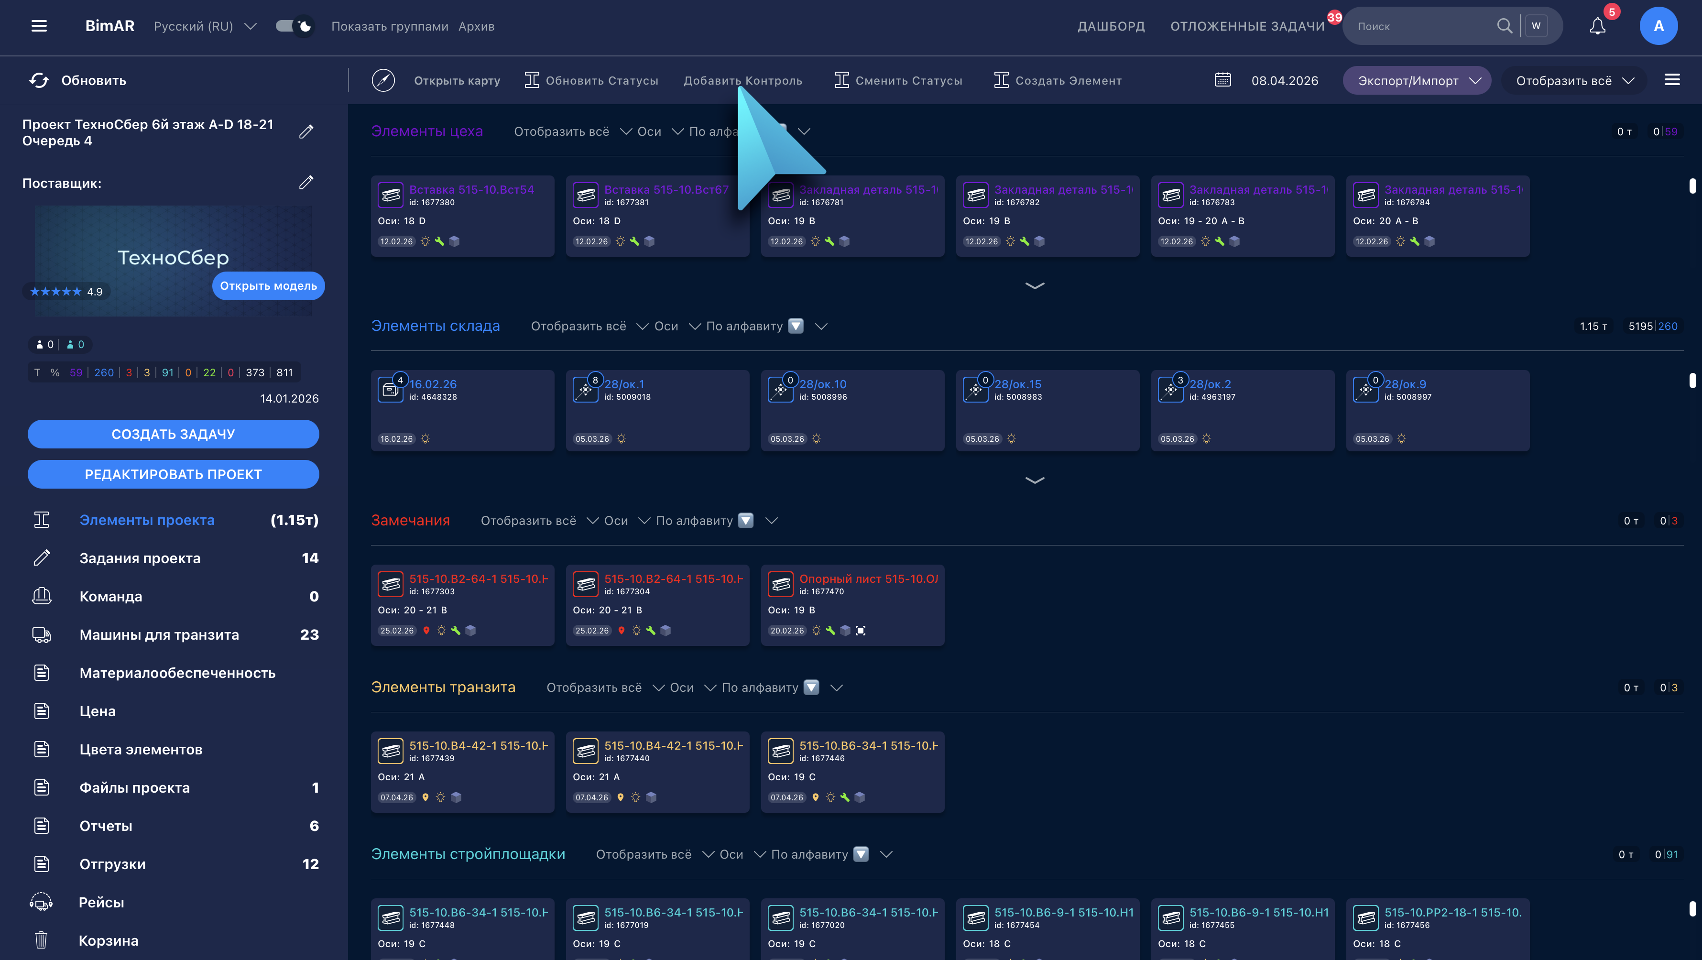
Task: Click the truck icon of Машины для транзита
Action: click(42, 634)
